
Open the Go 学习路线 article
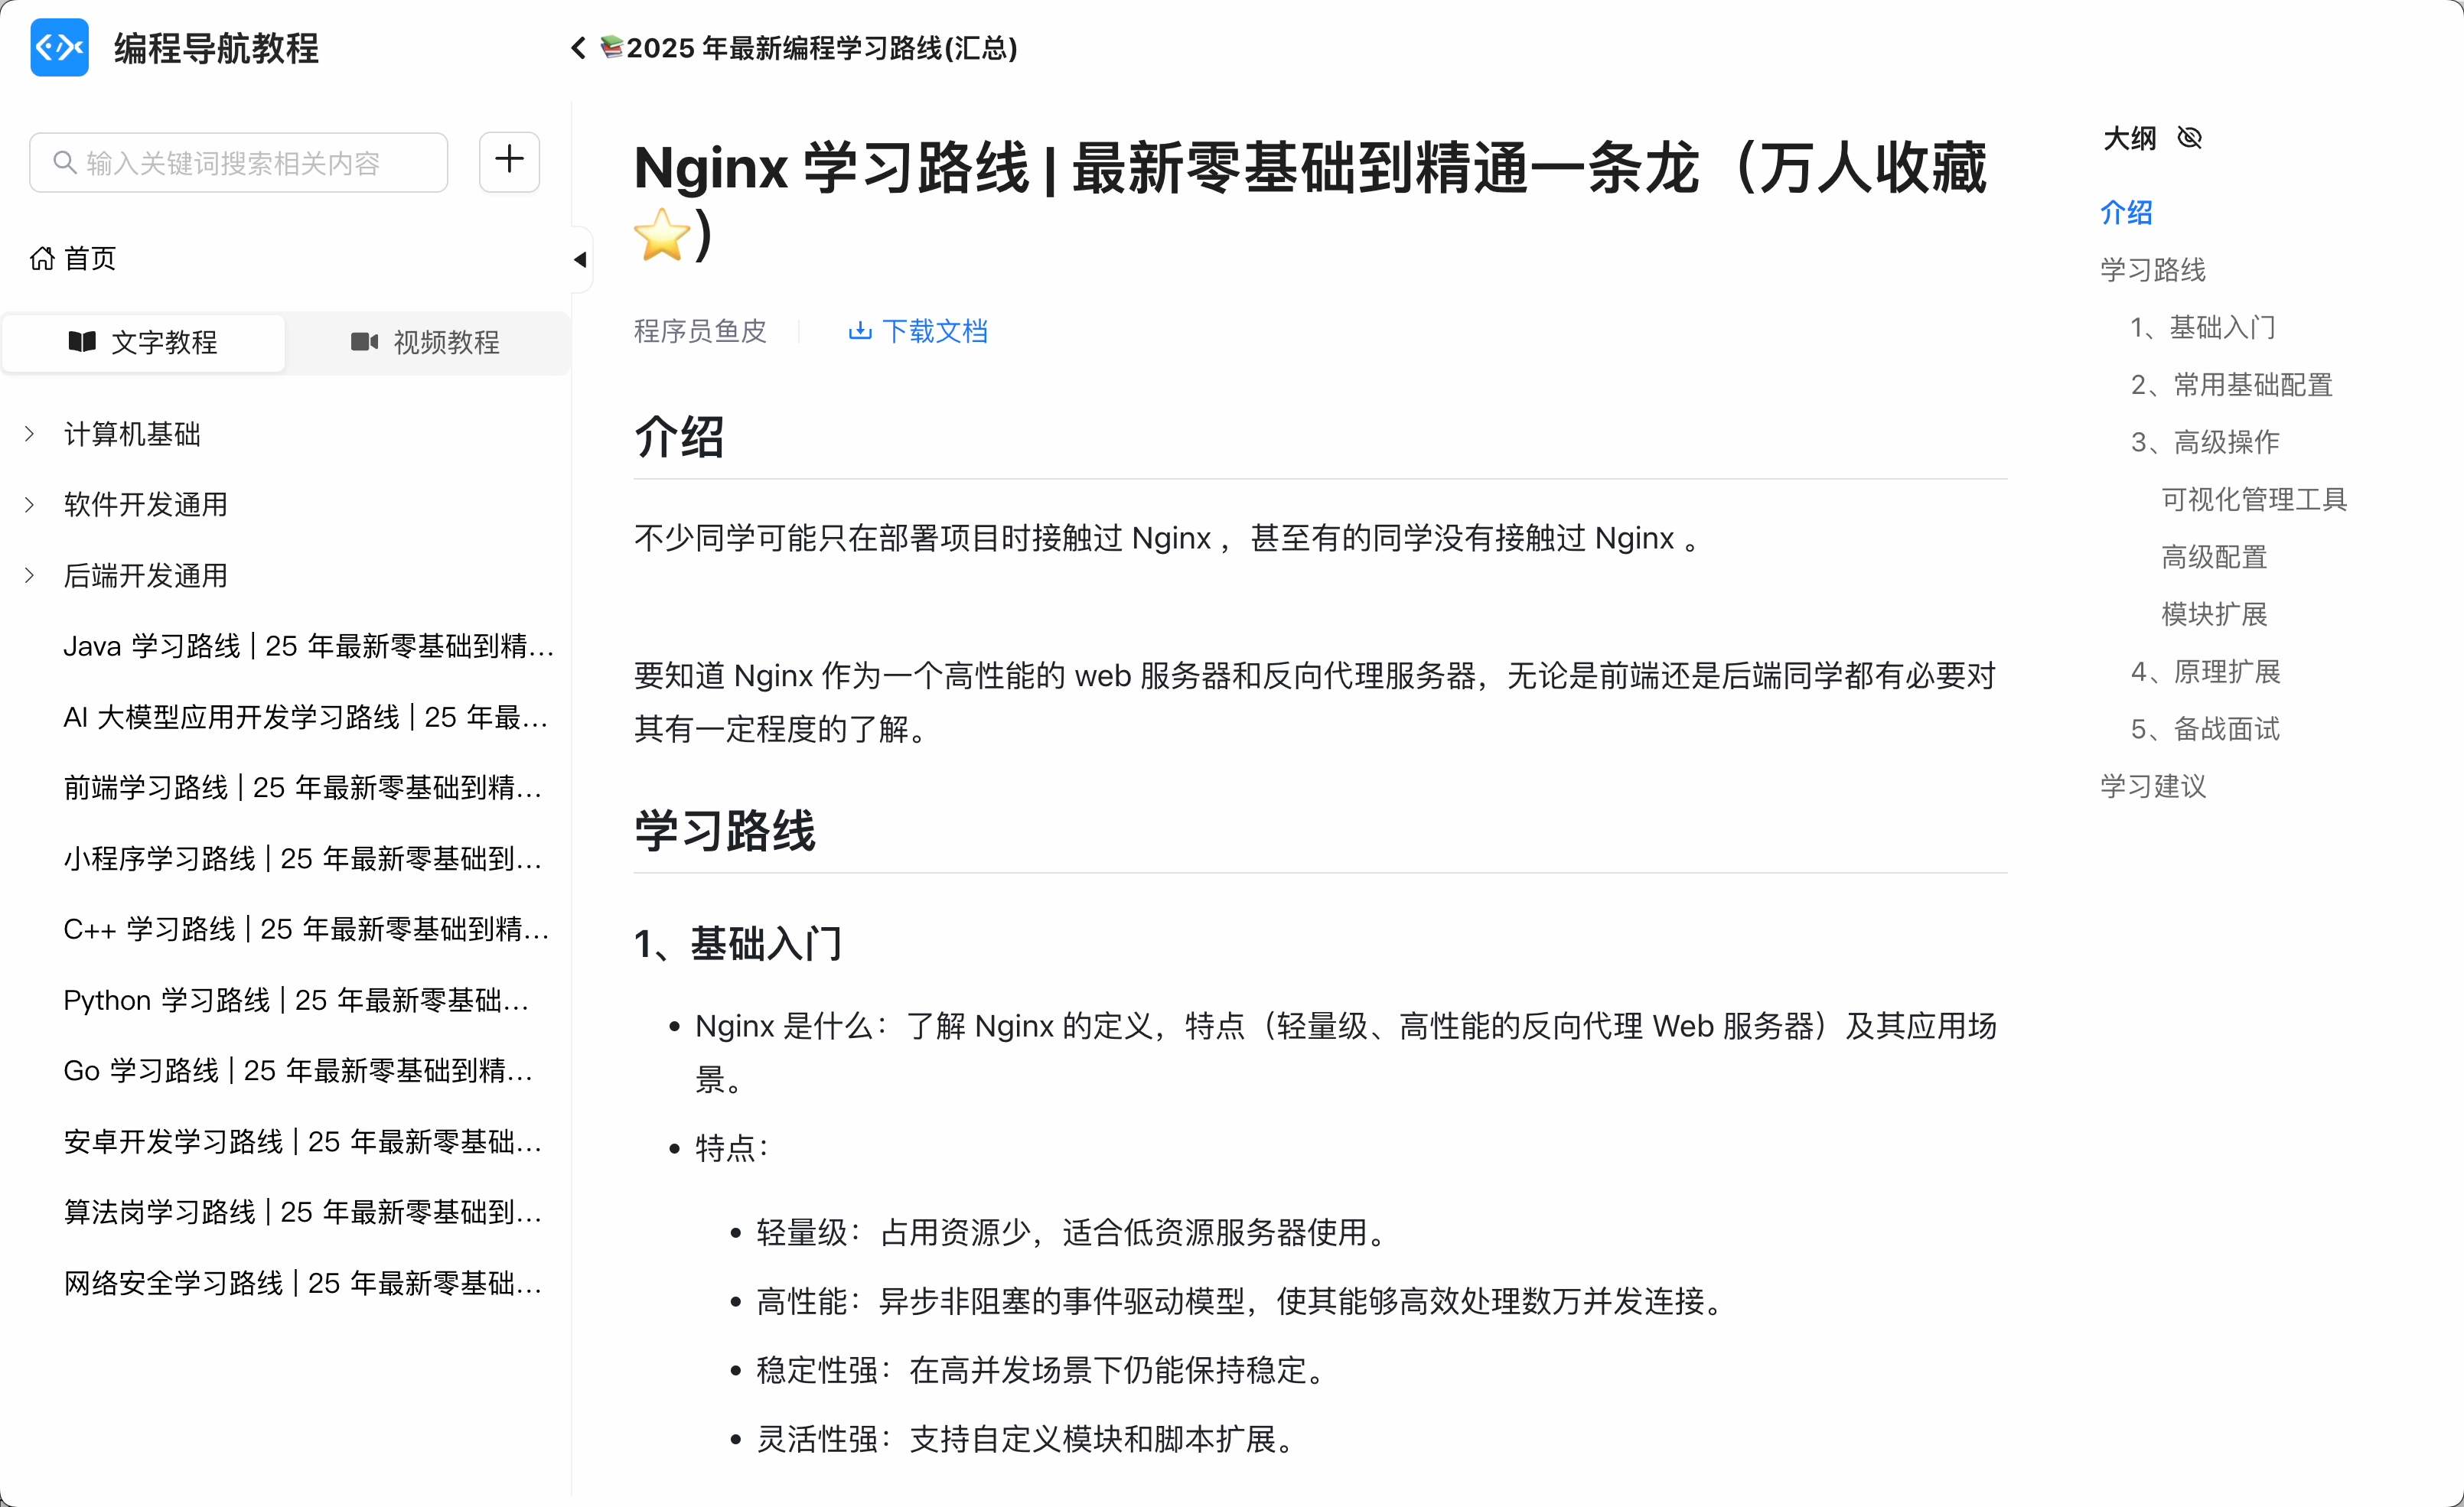click(298, 1071)
